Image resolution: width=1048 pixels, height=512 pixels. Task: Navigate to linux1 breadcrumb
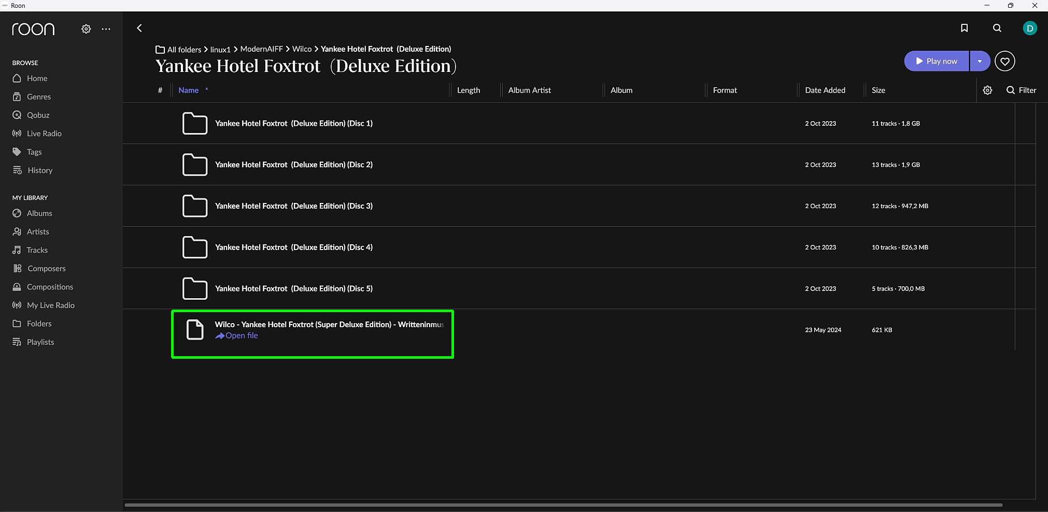220,50
